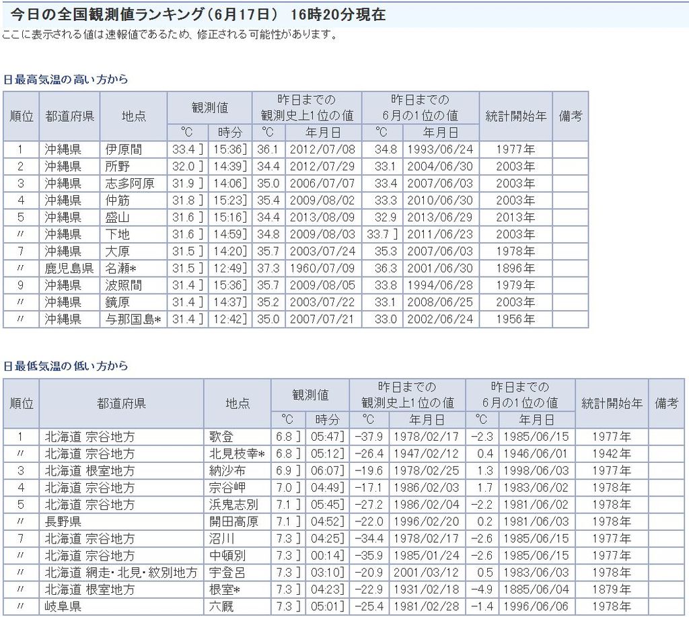The height and width of the screenshot is (617, 689).
Task: Click the 日最低気温の低い方から section heading
Action: point(66,367)
